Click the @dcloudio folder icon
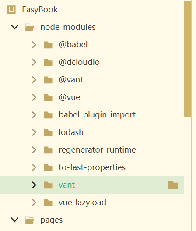This screenshot has height=231, width=196. point(48,62)
